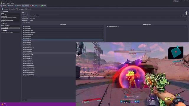Click the Fast Travel tab icon
The width and height of the screenshot is (189, 106).
click(16, 6)
